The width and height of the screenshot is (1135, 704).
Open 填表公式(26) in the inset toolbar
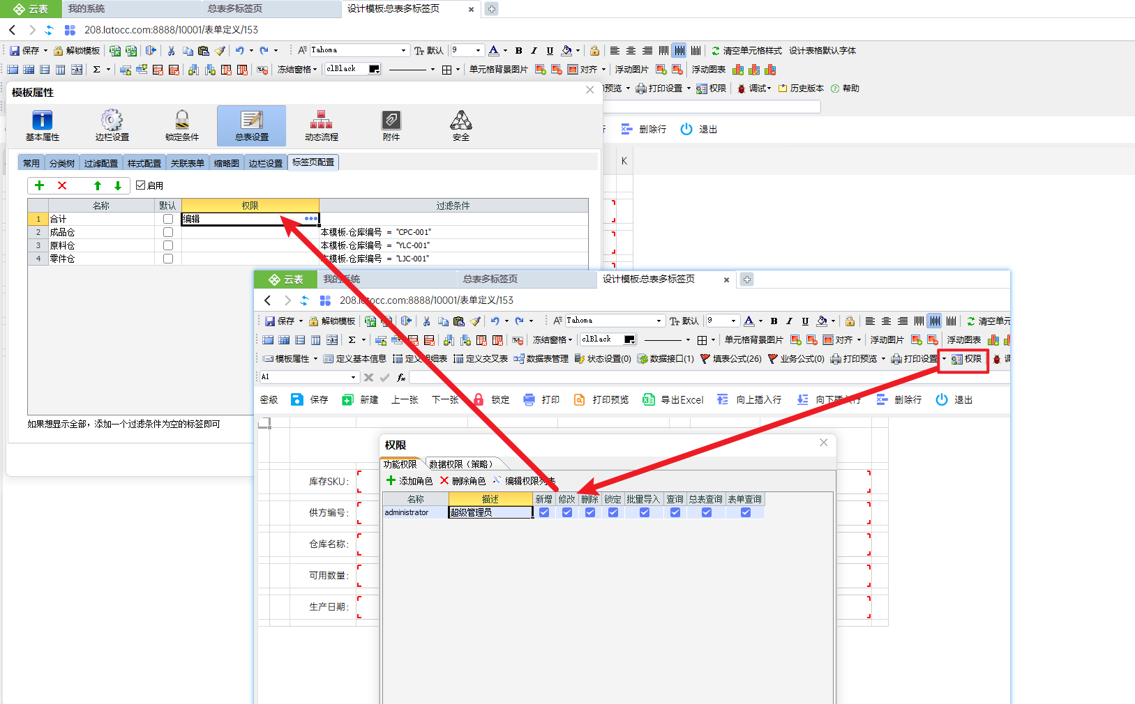pyautogui.click(x=730, y=359)
